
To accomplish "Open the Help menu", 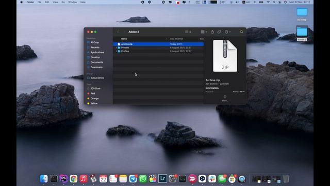I will point(83,2).
